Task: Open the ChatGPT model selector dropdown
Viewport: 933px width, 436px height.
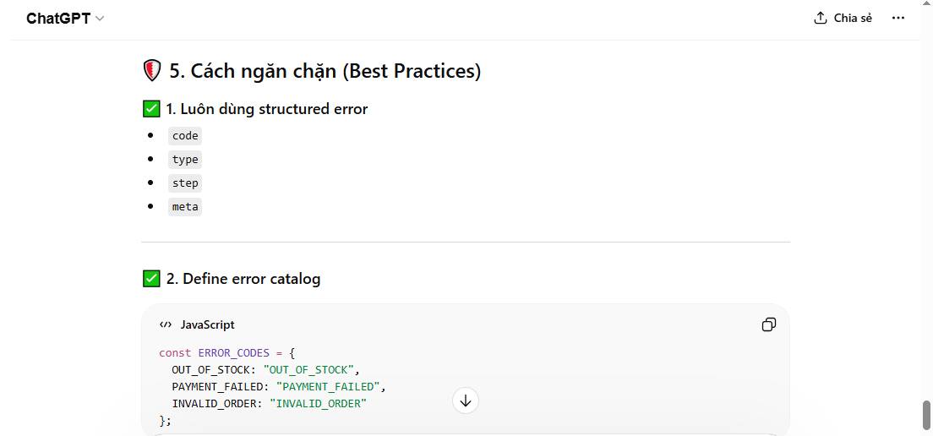Action: click(x=64, y=19)
